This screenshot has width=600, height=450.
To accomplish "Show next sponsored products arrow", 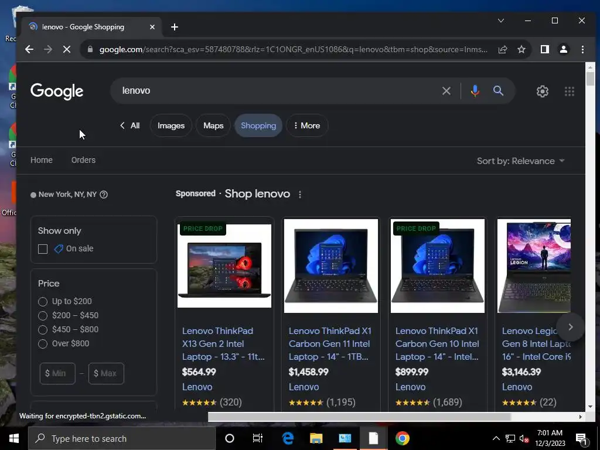I will click(570, 327).
